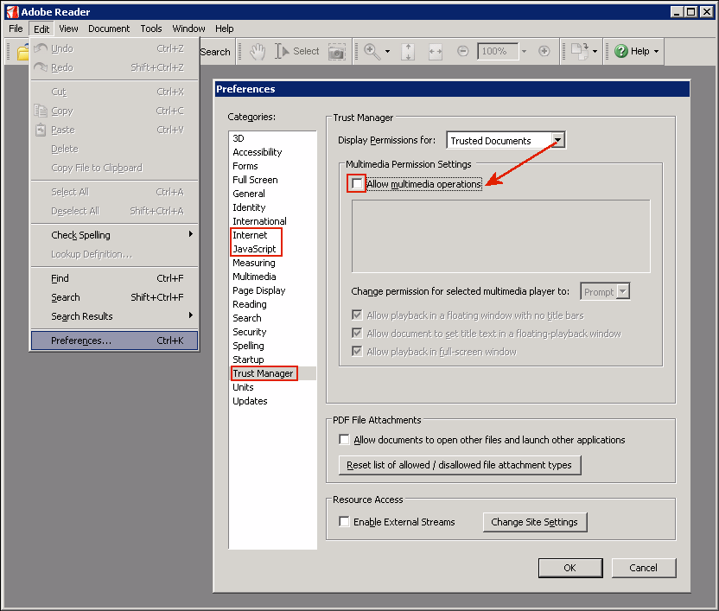Check Enable External Streams option
Viewport: 719px width, 611px height.
tap(344, 521)
